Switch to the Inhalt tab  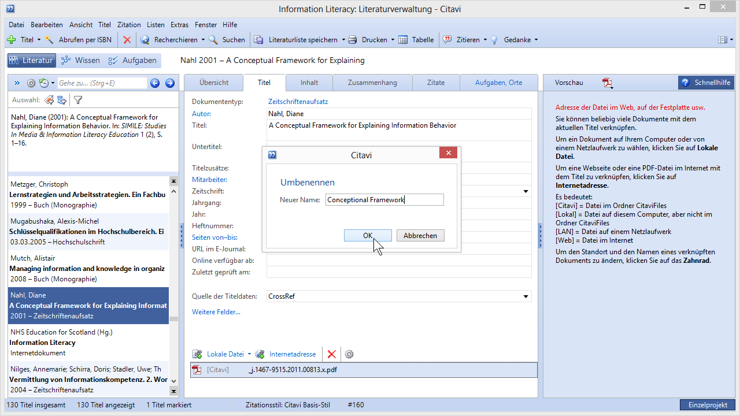309,83
